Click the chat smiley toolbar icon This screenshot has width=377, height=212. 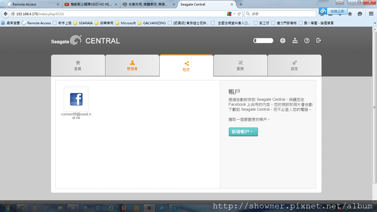(360, 14)
